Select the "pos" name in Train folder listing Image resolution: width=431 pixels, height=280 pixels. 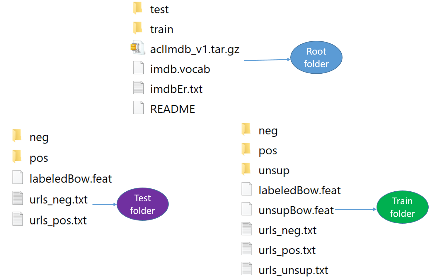pyautogui.click(x=268, y=151)
